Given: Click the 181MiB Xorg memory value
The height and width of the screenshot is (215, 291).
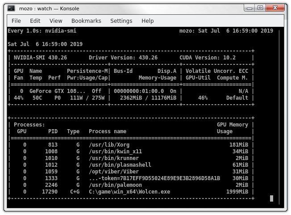Looking at the screenshot, I should coord(239,145).
